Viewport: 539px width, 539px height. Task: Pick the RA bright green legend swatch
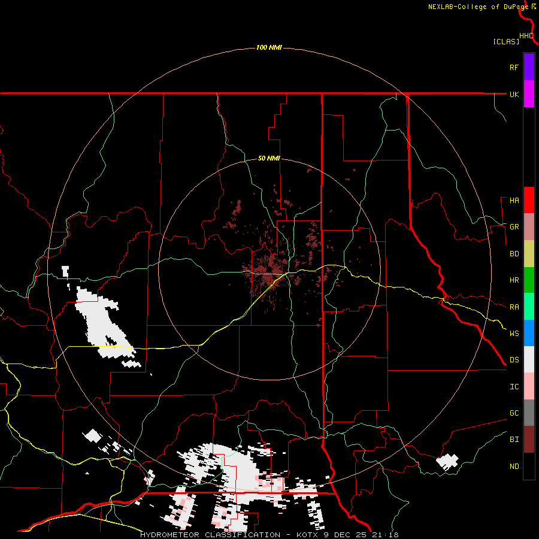(x=529, y=307)
